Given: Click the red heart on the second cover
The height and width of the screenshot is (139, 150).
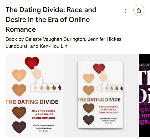Looking at the screenshot, I should click(99, 68).
